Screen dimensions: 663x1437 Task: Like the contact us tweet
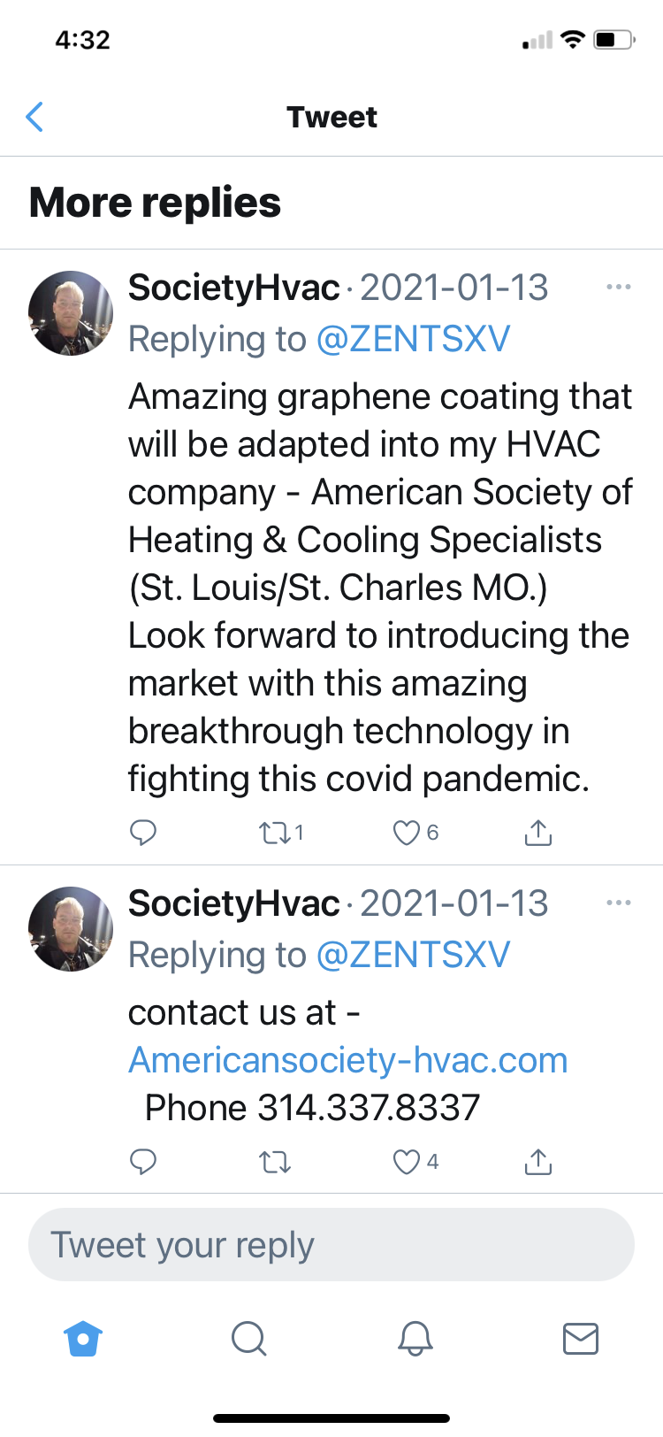406,1161
